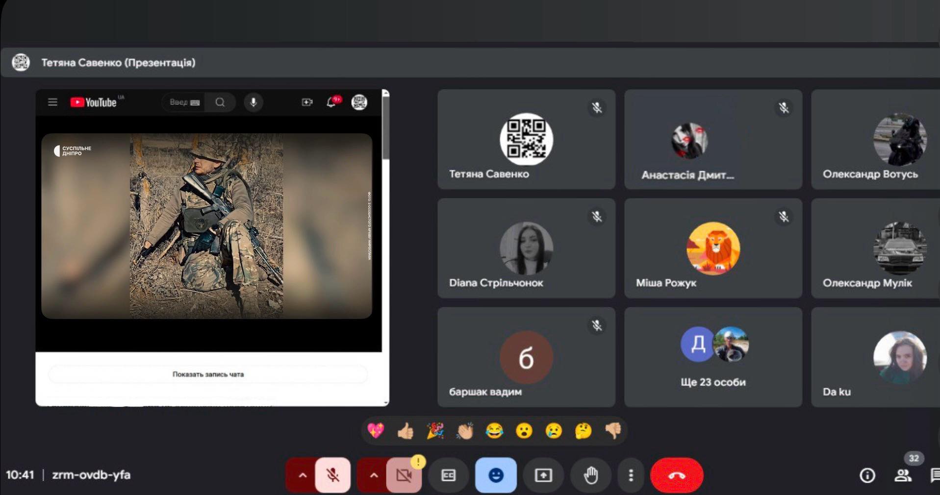Click the YouTube notifications bell
Image resolution: width=940 pixels, height=495 pixels.
(x=331, y=102)
